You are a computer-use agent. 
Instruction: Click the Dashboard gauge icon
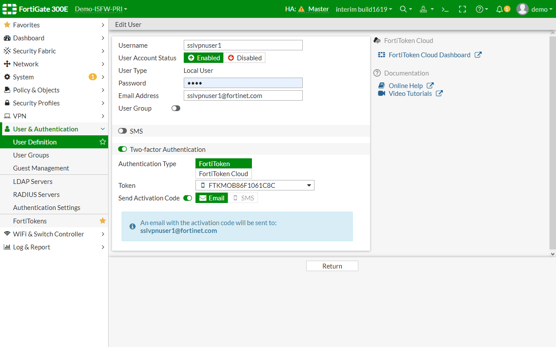click(7, 38)
